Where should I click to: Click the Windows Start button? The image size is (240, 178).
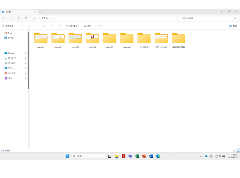67,156
